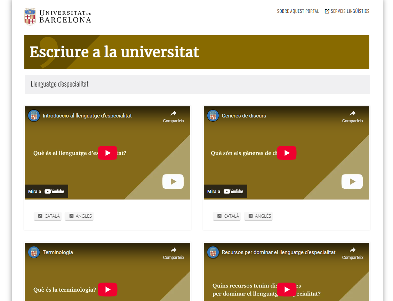Share the Introducció al llenguatge d'especialitat video
The width and height of the screenshot is (393, 301).
click(174, 116)
